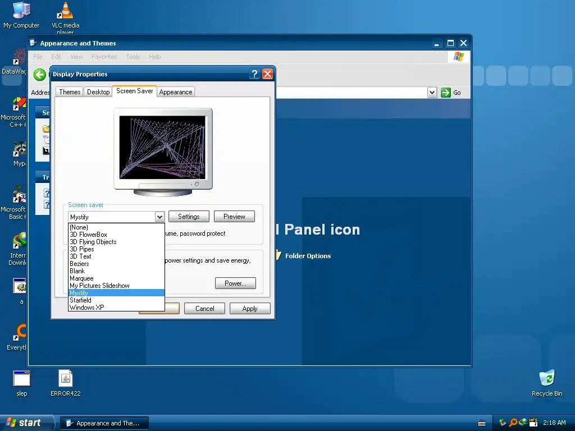Click the Display Properties help question icon

tap(254, 74)
